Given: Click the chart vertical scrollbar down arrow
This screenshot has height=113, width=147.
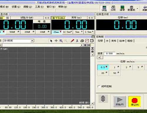Looking at the screenshot, I should [92, 103].
